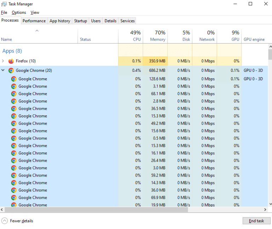Click Chrome icon on the 59.2 MB row
Viewport: 272px width, 229px height.
[x=14, y=176]
